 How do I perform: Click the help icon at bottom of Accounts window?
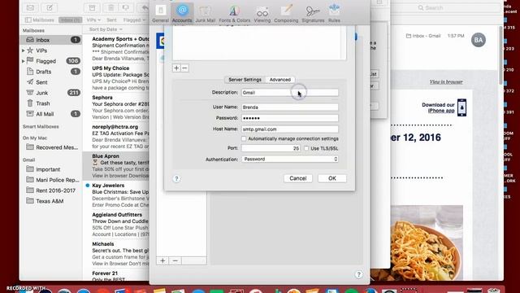358,274
